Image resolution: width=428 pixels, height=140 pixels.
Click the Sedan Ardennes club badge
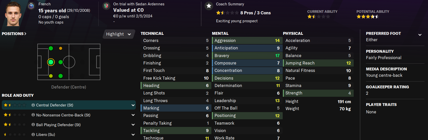pyautogui.click(x=106, y=6)
